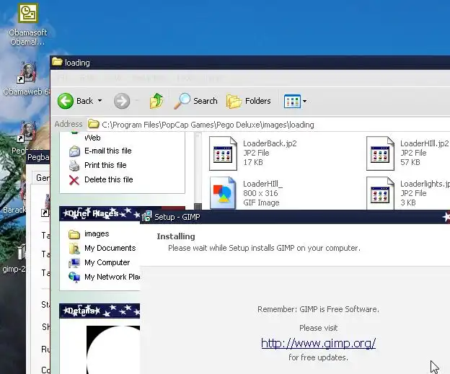Image resolution: width=450 pixels, height=374 pixels.
Task: Click the LoaderBack.jp2 file name
Action: click(x=270, y=143)
